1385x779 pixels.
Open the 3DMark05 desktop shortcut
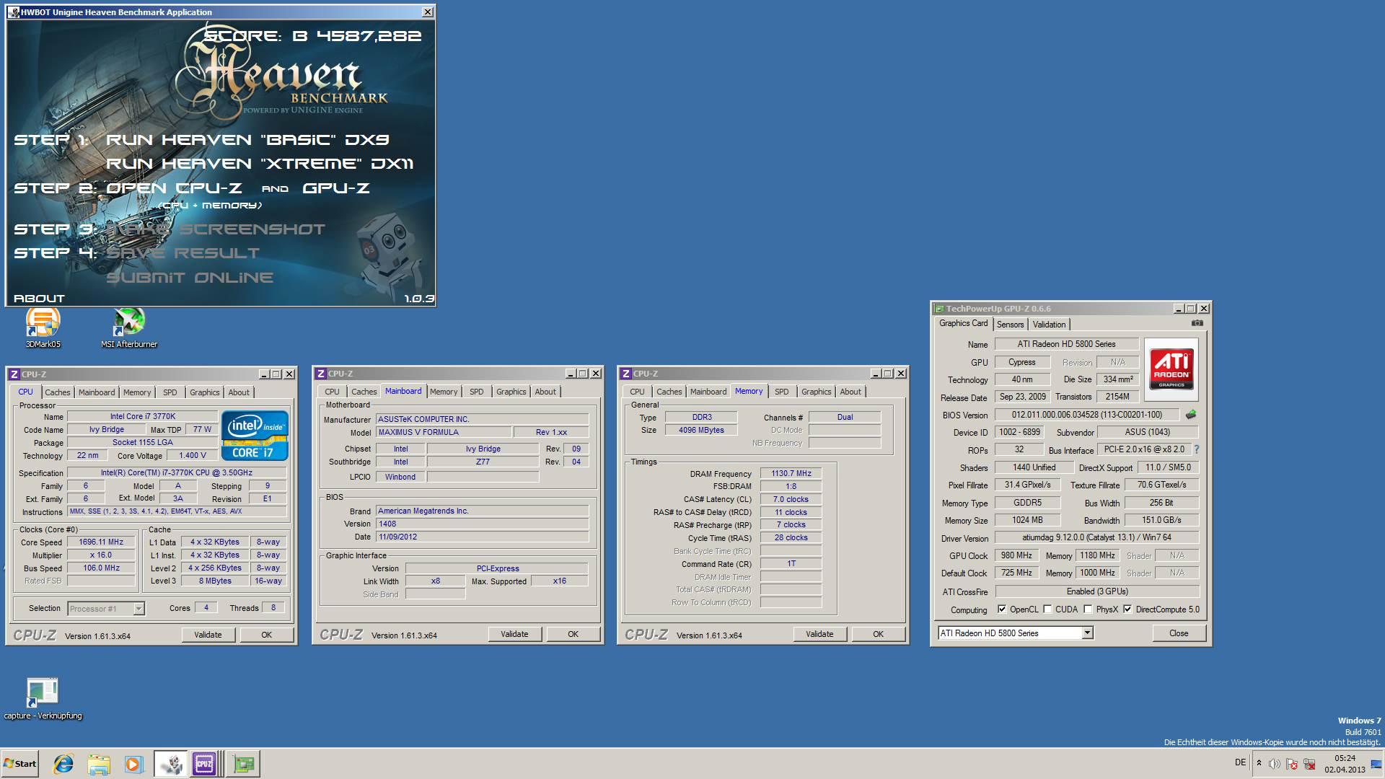pyautogui.click(x=43, y=329)
